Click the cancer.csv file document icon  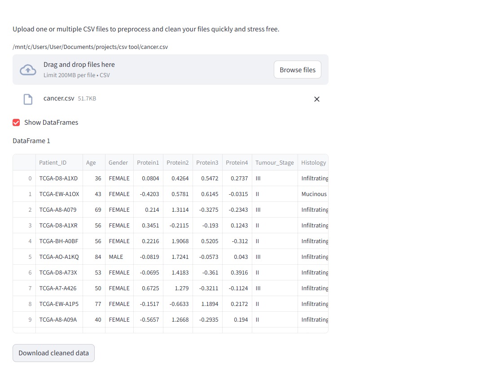pyautogui.click(x=28, y=99)
